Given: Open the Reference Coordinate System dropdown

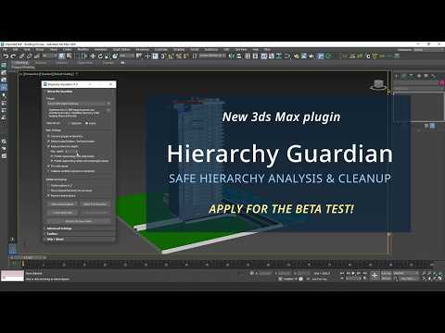Looking at the screenshot, I should pyautogui.click(x=127, y=56).
